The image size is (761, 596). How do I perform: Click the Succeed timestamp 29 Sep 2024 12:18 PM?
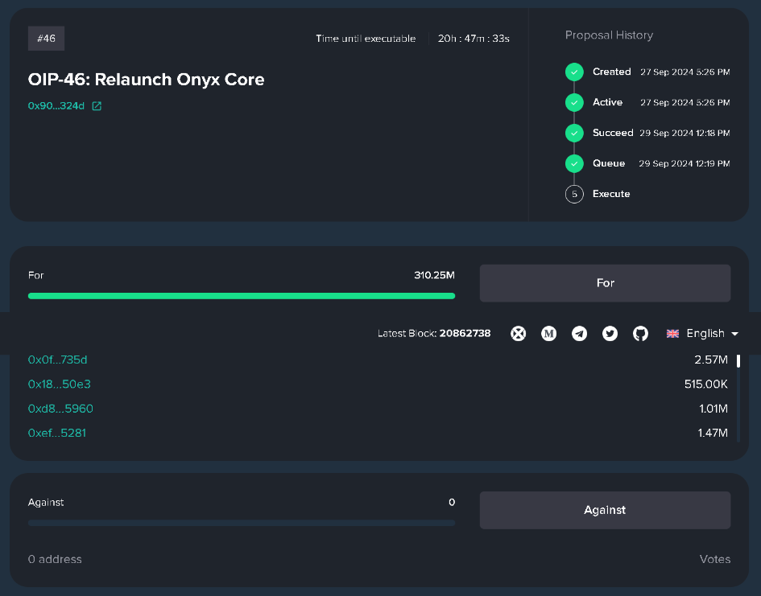pos(684,134)
